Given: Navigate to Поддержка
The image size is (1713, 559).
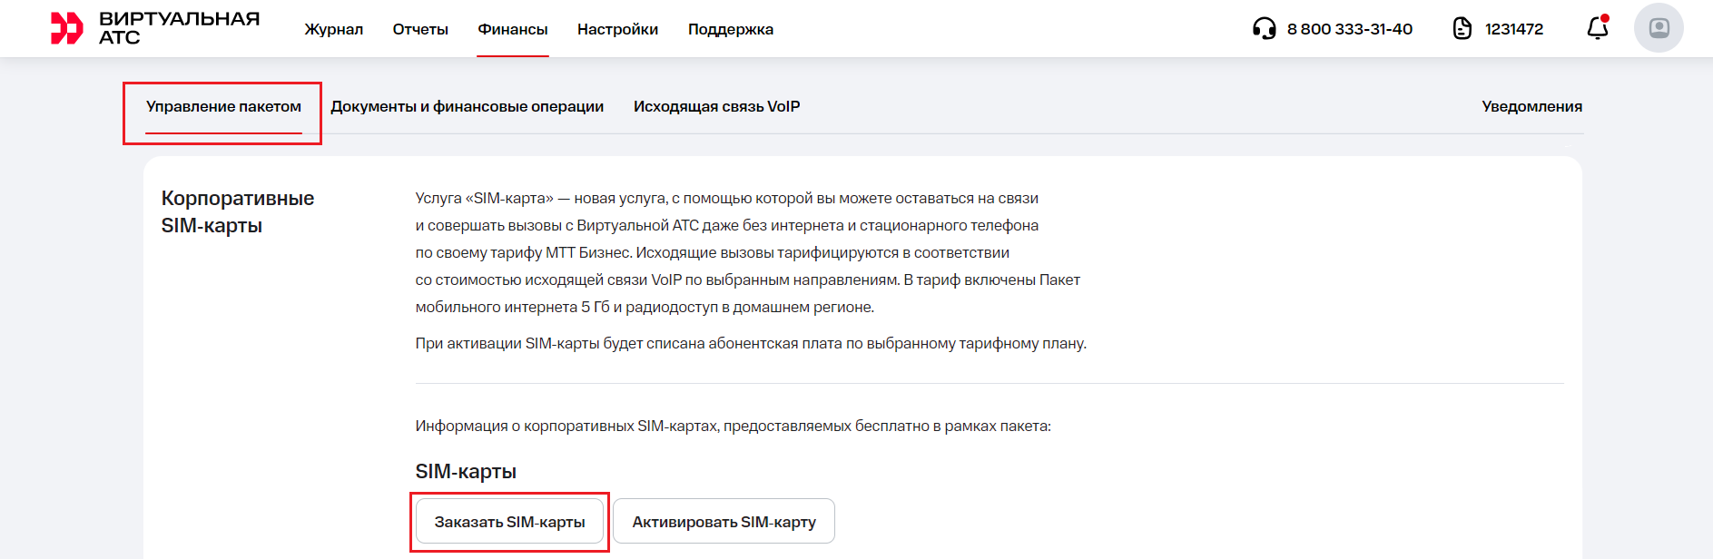Looking at the screenshot, I should [x=731, y=29].
